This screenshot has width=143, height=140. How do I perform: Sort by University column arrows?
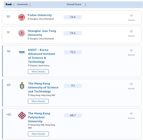tap(30, 5)
